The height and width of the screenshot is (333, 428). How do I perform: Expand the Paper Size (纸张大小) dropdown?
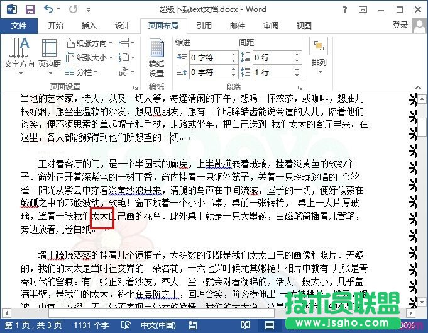91,57
